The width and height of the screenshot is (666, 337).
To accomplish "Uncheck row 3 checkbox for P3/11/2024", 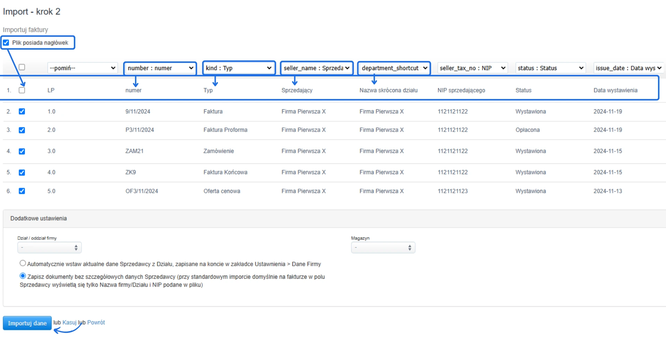I will point(22,130).
